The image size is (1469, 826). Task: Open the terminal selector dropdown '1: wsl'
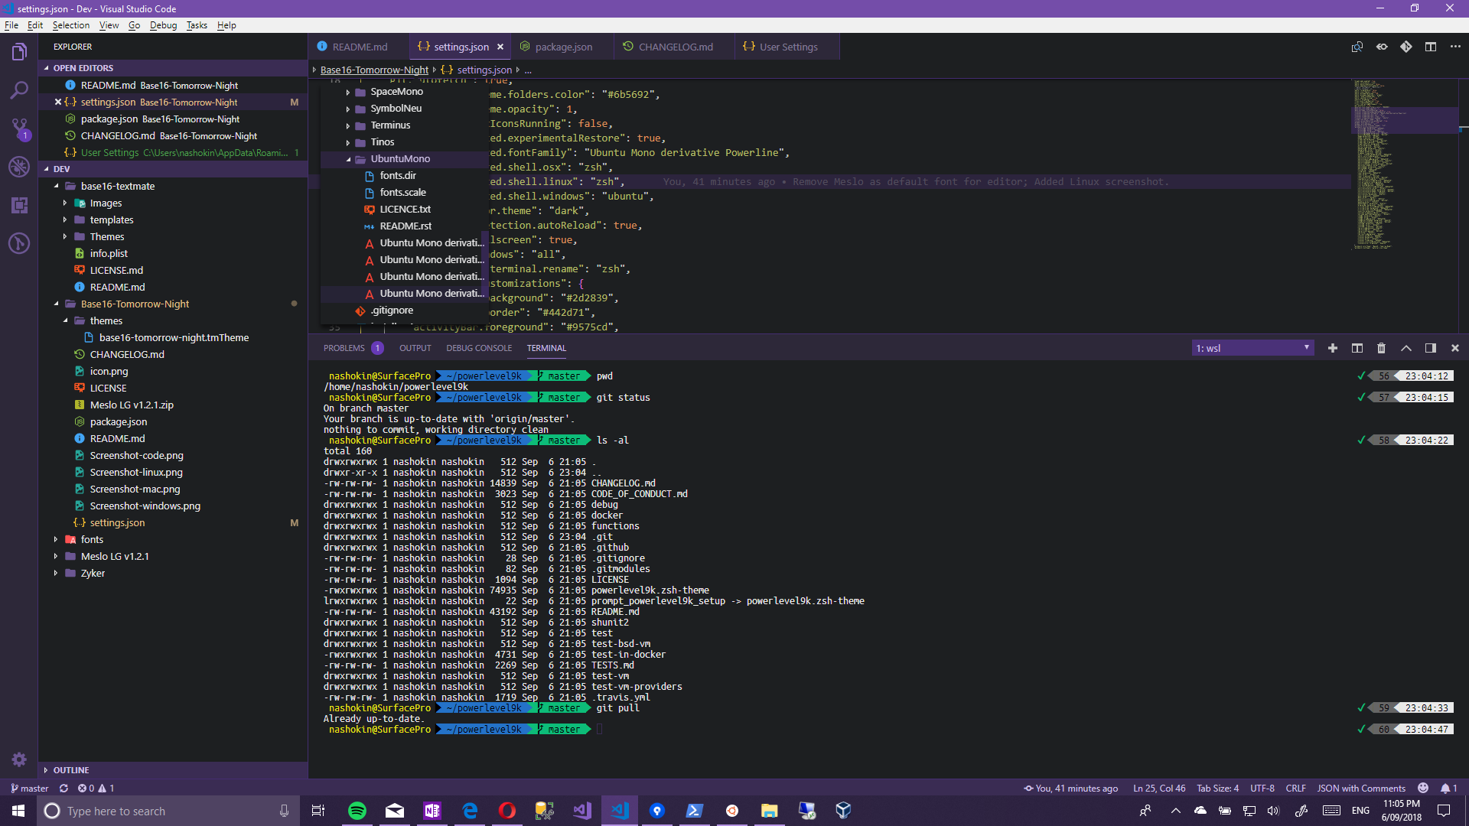1252,348
